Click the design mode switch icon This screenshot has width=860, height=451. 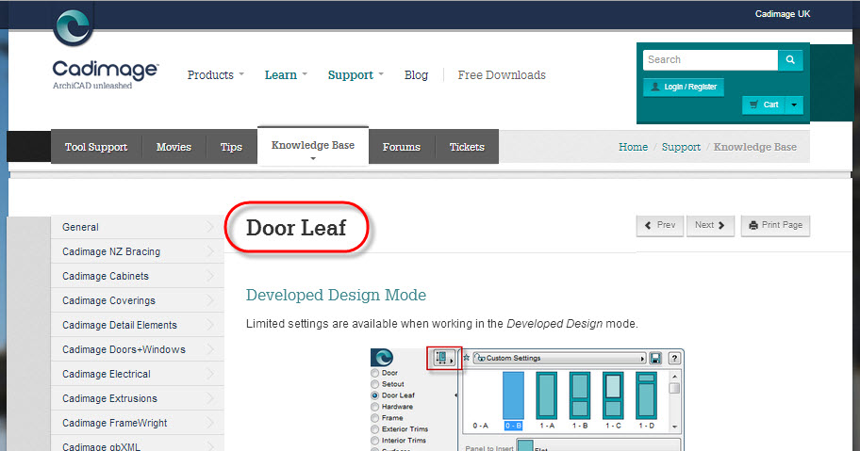click(444, 359)
